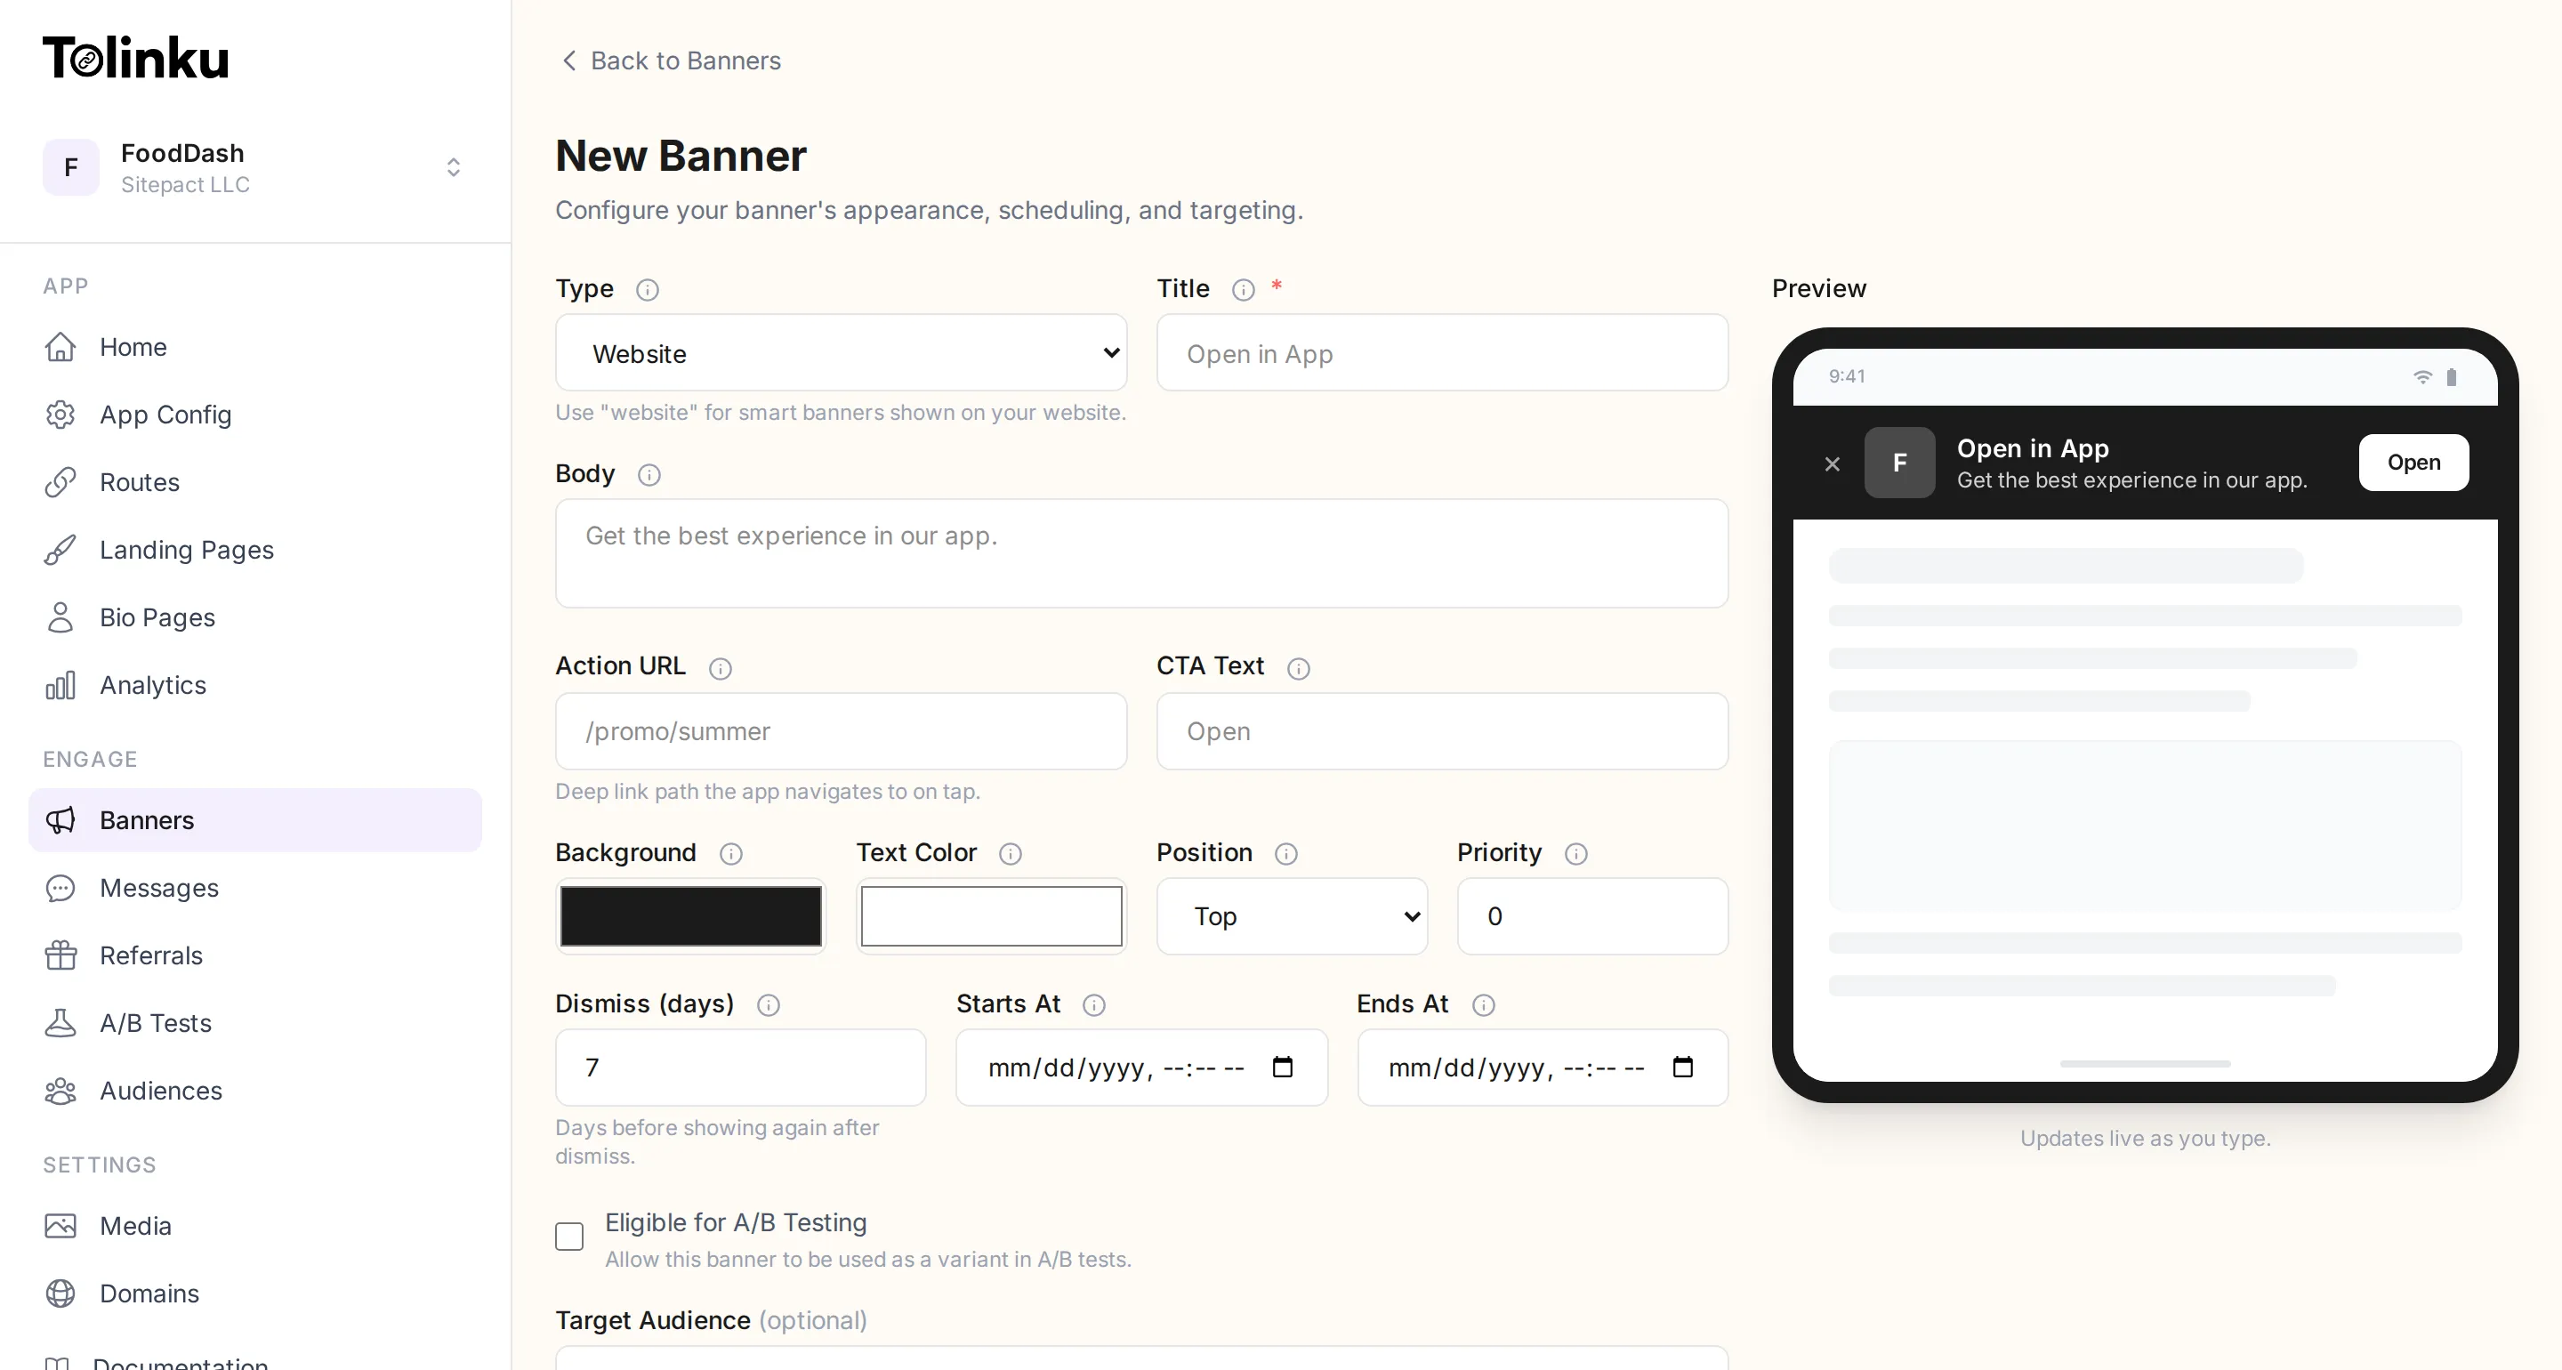This screenshot has width=2562, height=1370.
Task: Open App Config via the gear icon
Action: click(x=60, y=415)
